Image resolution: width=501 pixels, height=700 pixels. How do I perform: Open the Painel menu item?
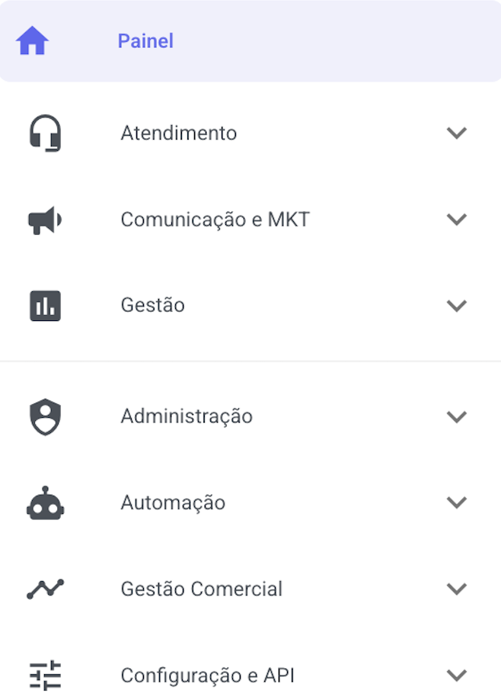(145, 41)
